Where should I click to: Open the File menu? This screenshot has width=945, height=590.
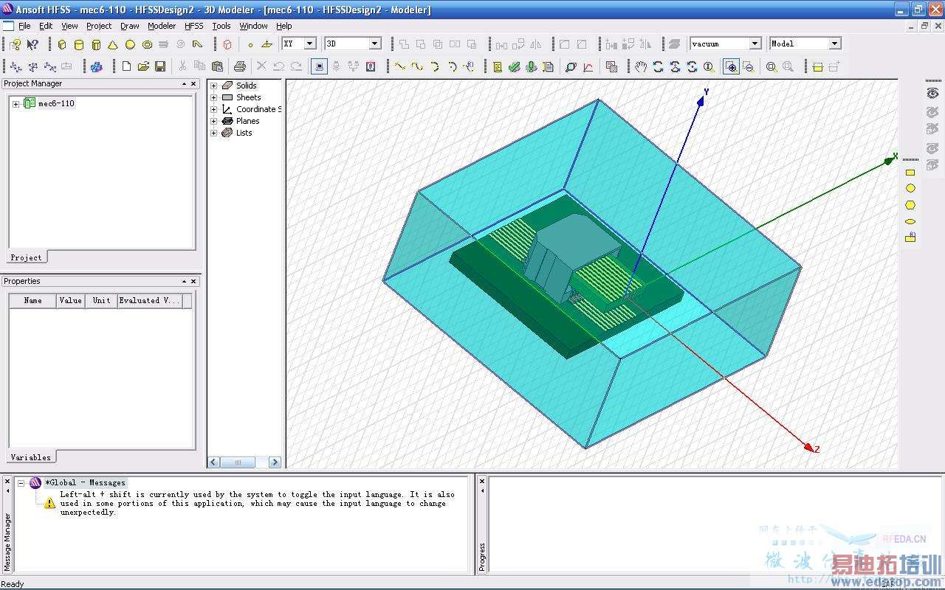(x=24, y=26)
